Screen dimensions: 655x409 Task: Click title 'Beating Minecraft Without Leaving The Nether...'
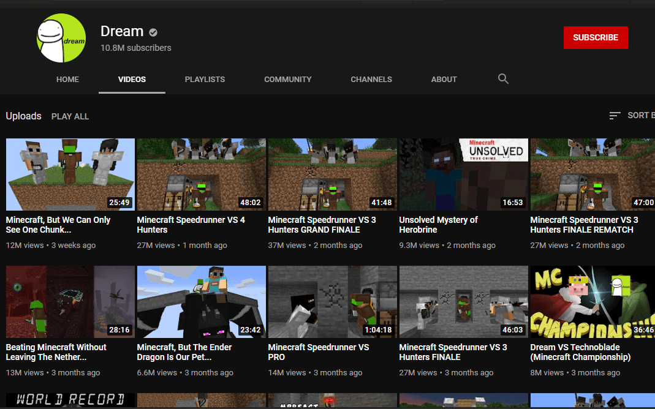point(56,352)
